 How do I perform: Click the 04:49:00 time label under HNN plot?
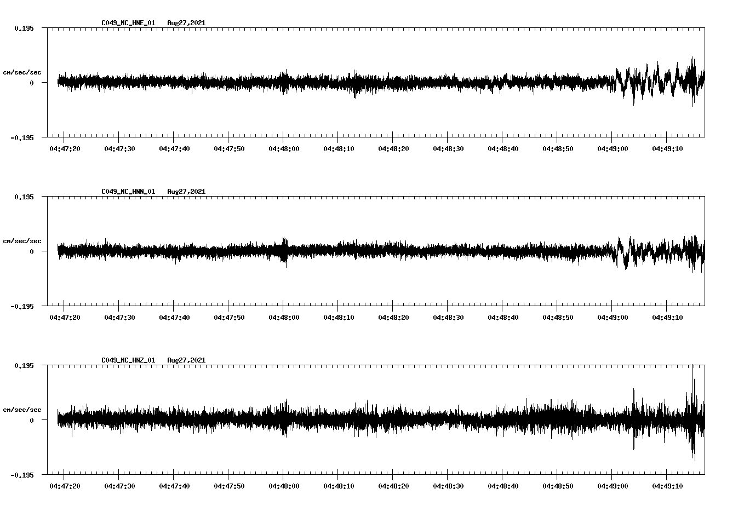click(x=613, y=317)
